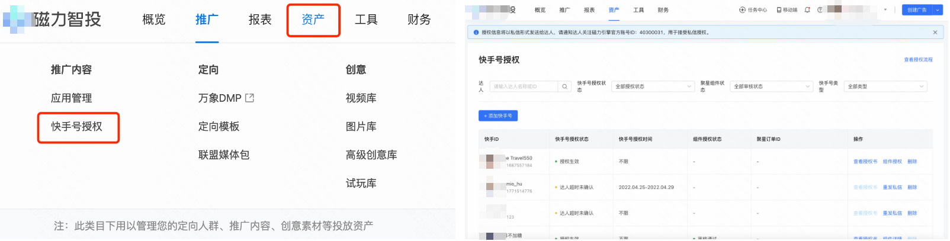The image size is (950, 241).
Task: Open 快手号授权 in the mega menu
Action: point(77,127)
